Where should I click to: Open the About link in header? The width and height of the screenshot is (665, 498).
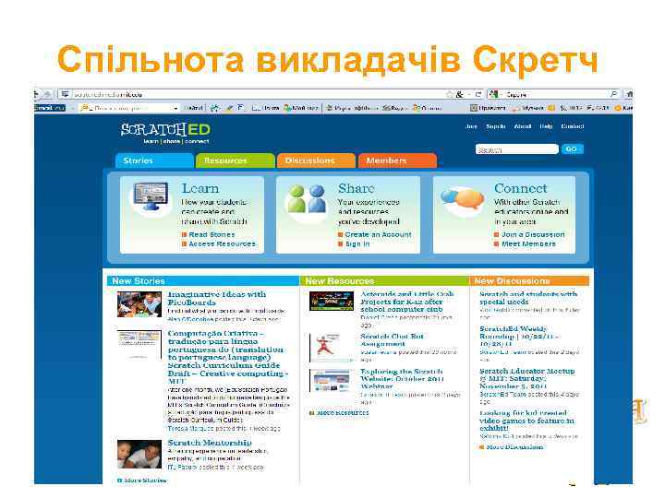pyautogui.click(x=523, y=126)
